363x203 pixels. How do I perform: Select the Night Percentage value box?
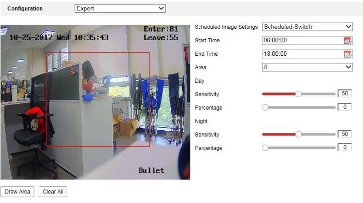point(345,148)
